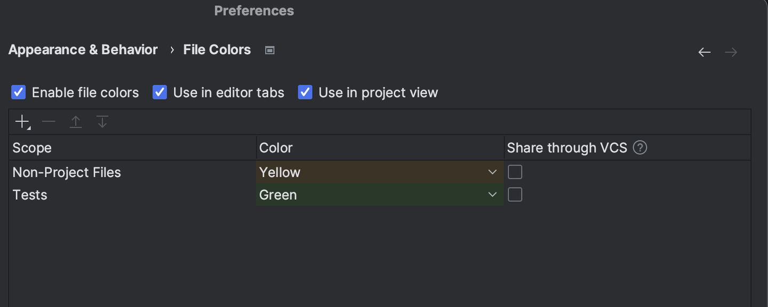Click the Appearance & Behavior breadcrumb
Image resolution: width=768 pixels, height=307 pixels.
point(82,50)
